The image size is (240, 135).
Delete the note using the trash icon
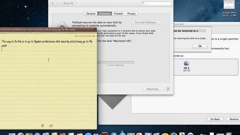[x=42, y=126]
